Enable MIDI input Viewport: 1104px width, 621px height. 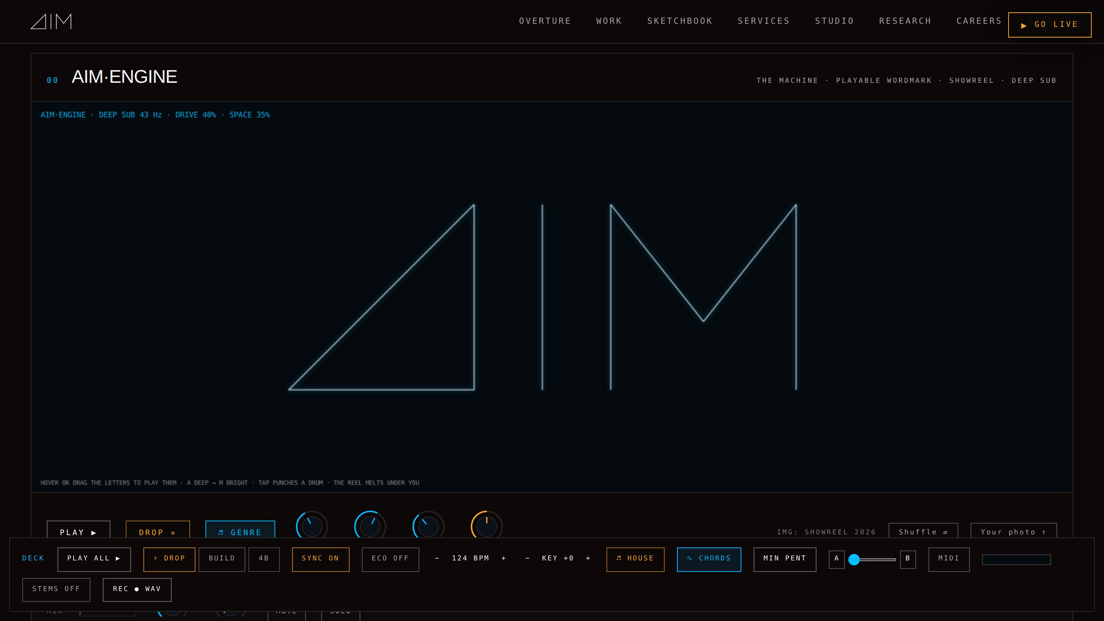click(x=949, y=559)
